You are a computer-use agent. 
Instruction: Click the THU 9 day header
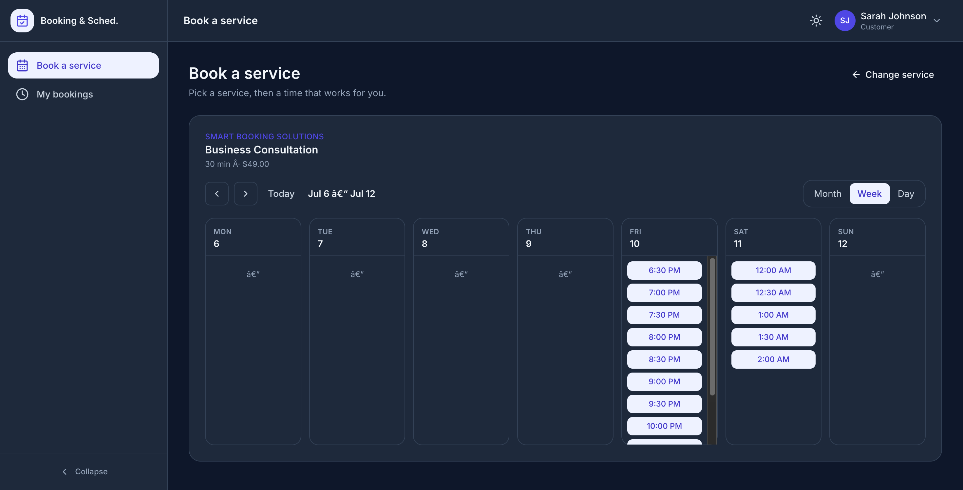click(x=565, y=237)
